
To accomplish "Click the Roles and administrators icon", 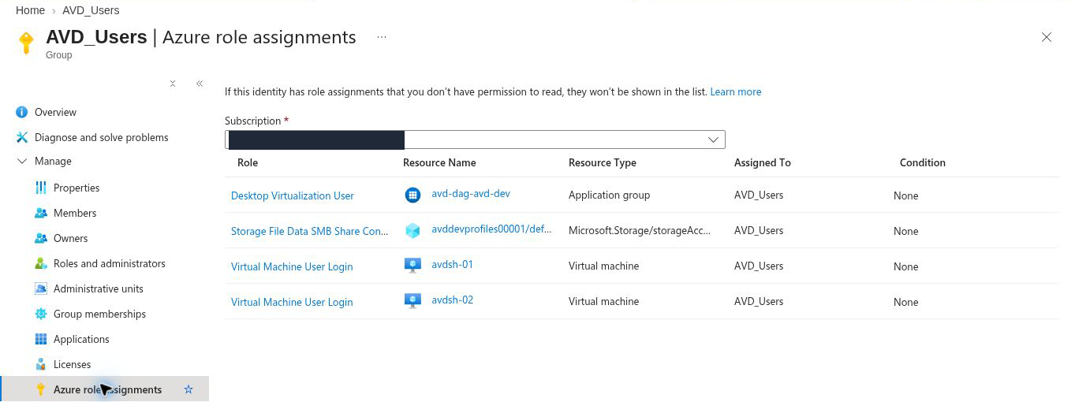I will point(41,263).
